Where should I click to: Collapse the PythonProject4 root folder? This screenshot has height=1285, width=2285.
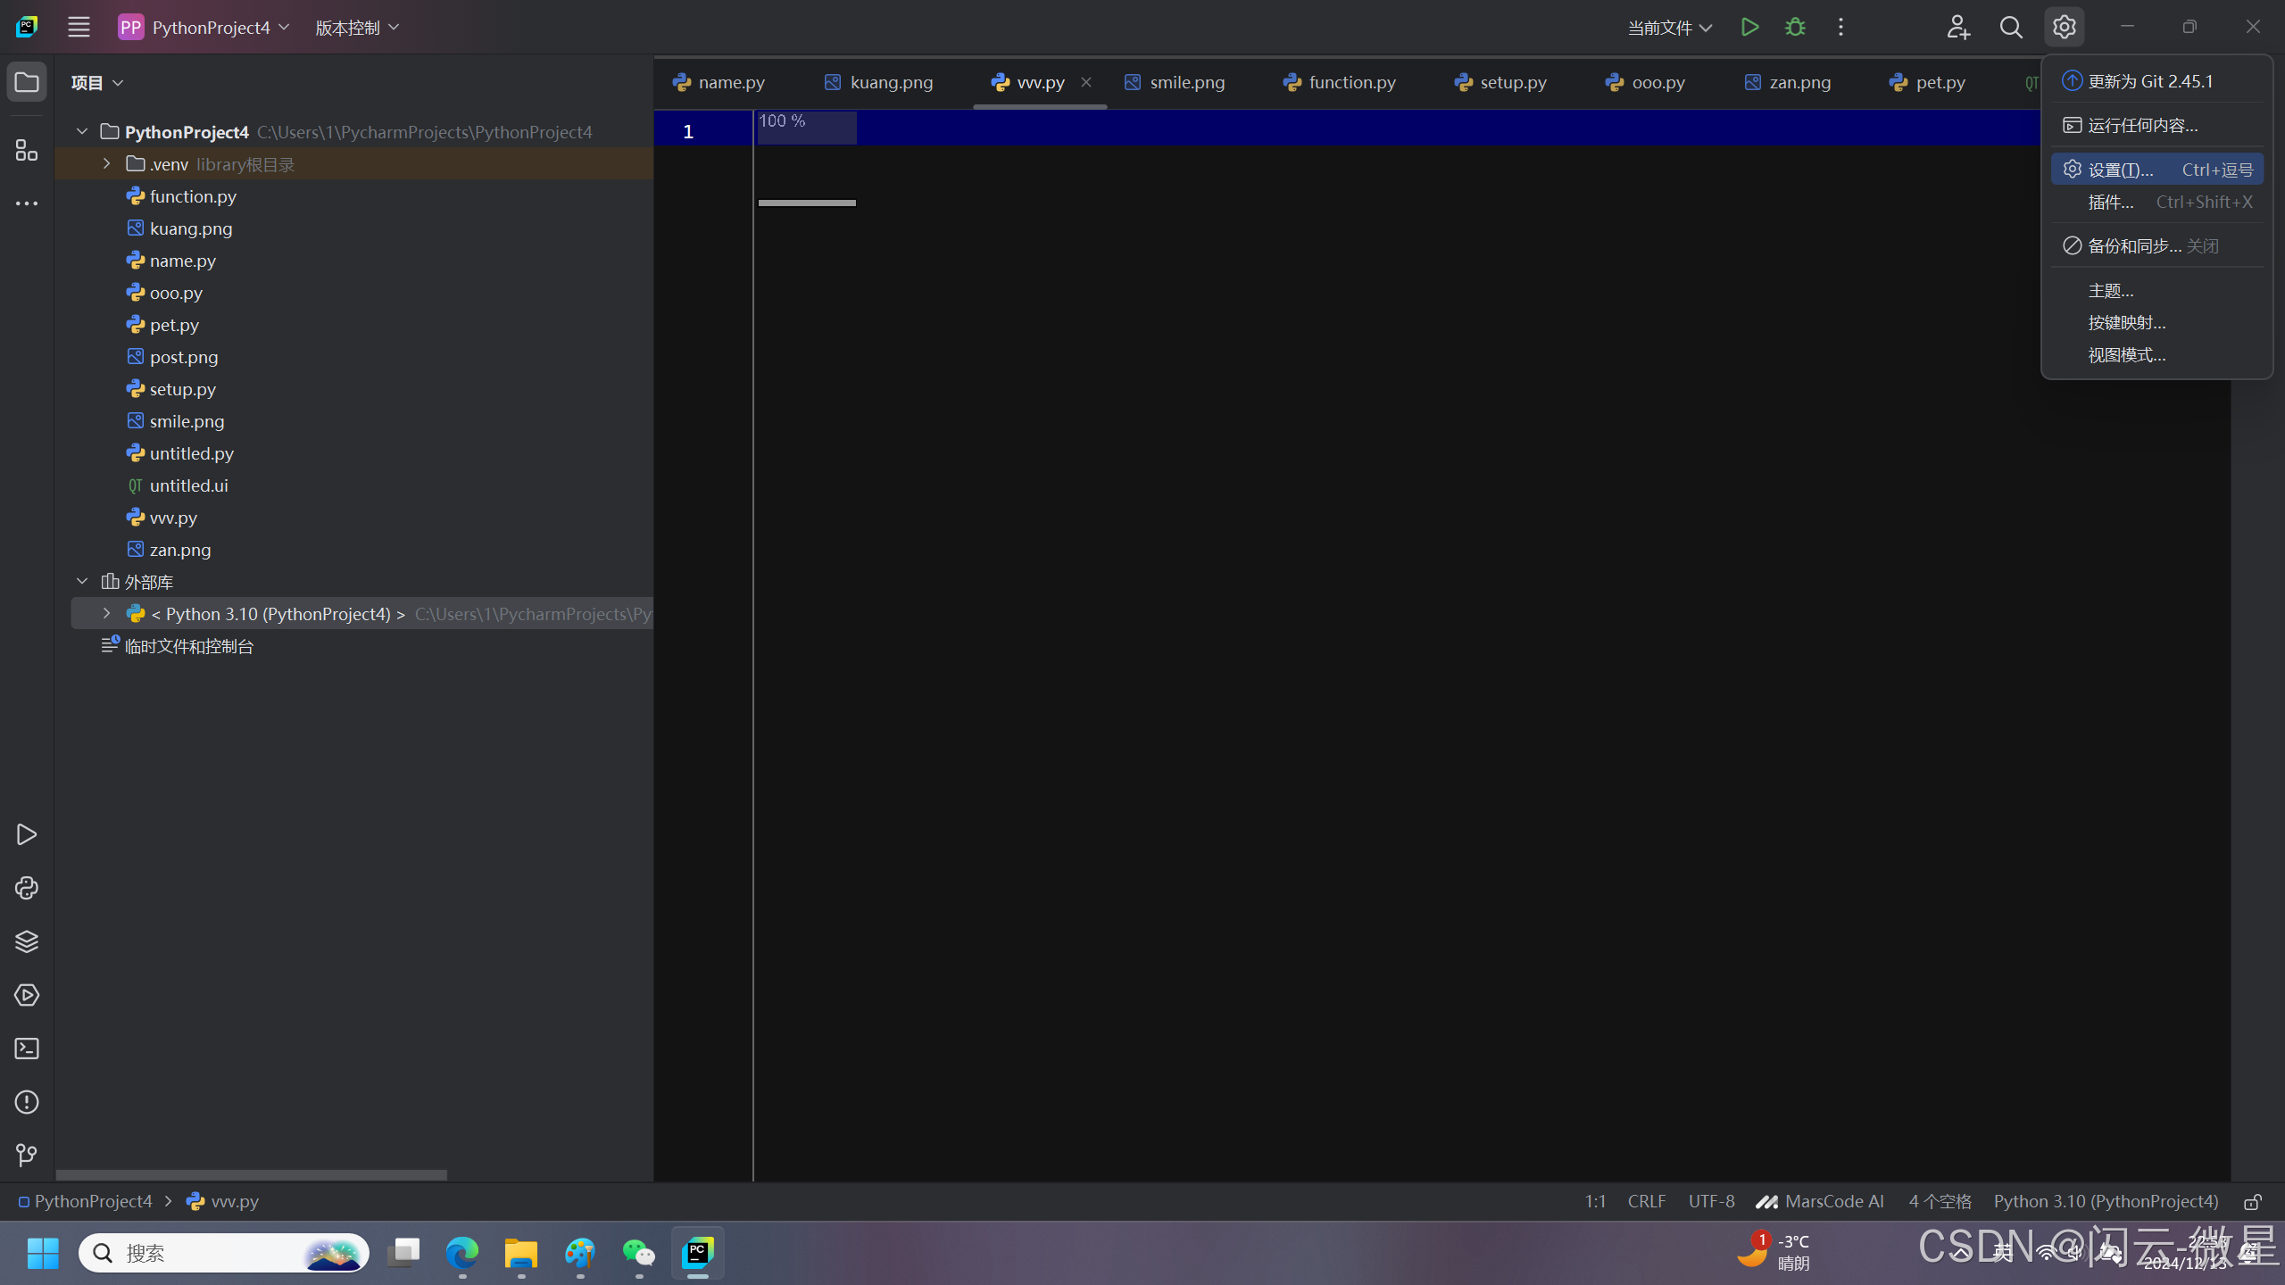point(82,132)
